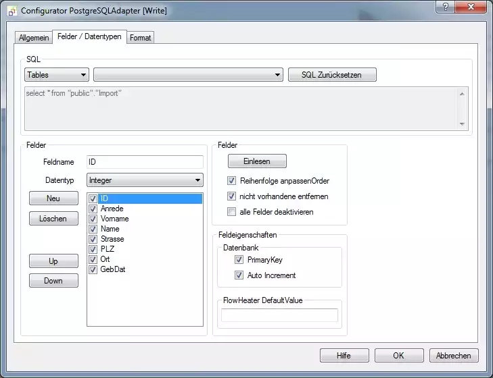Disable the Auto Increment checkbox
The height and width of the screenshot is (378, 493).
(x=239, y=275)
